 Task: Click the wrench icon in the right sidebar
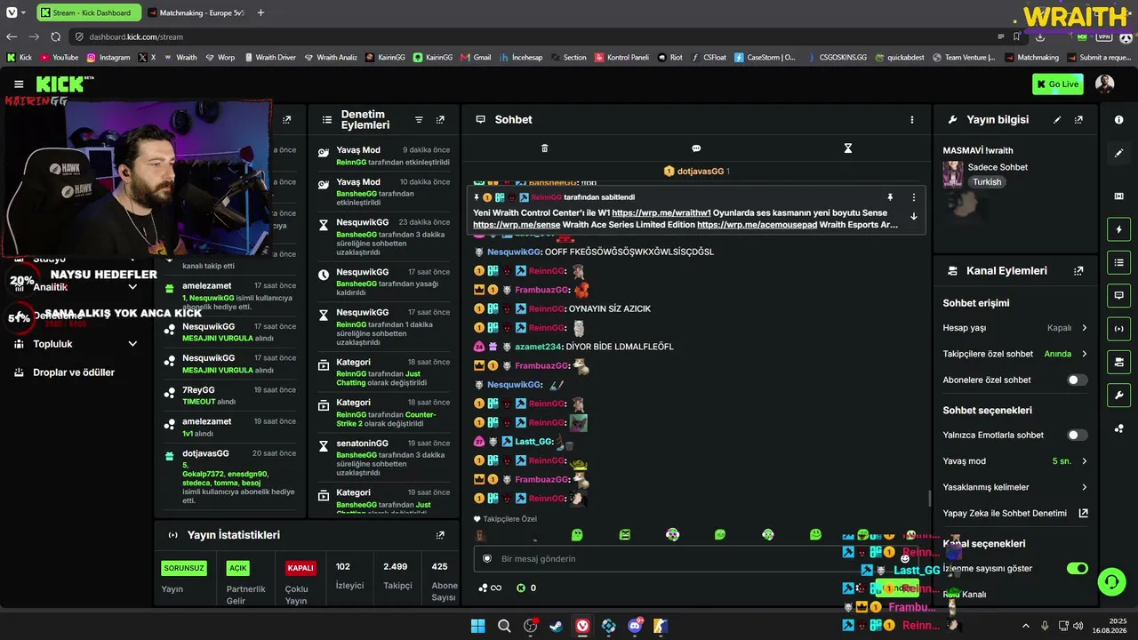(x=1118, y=395)
